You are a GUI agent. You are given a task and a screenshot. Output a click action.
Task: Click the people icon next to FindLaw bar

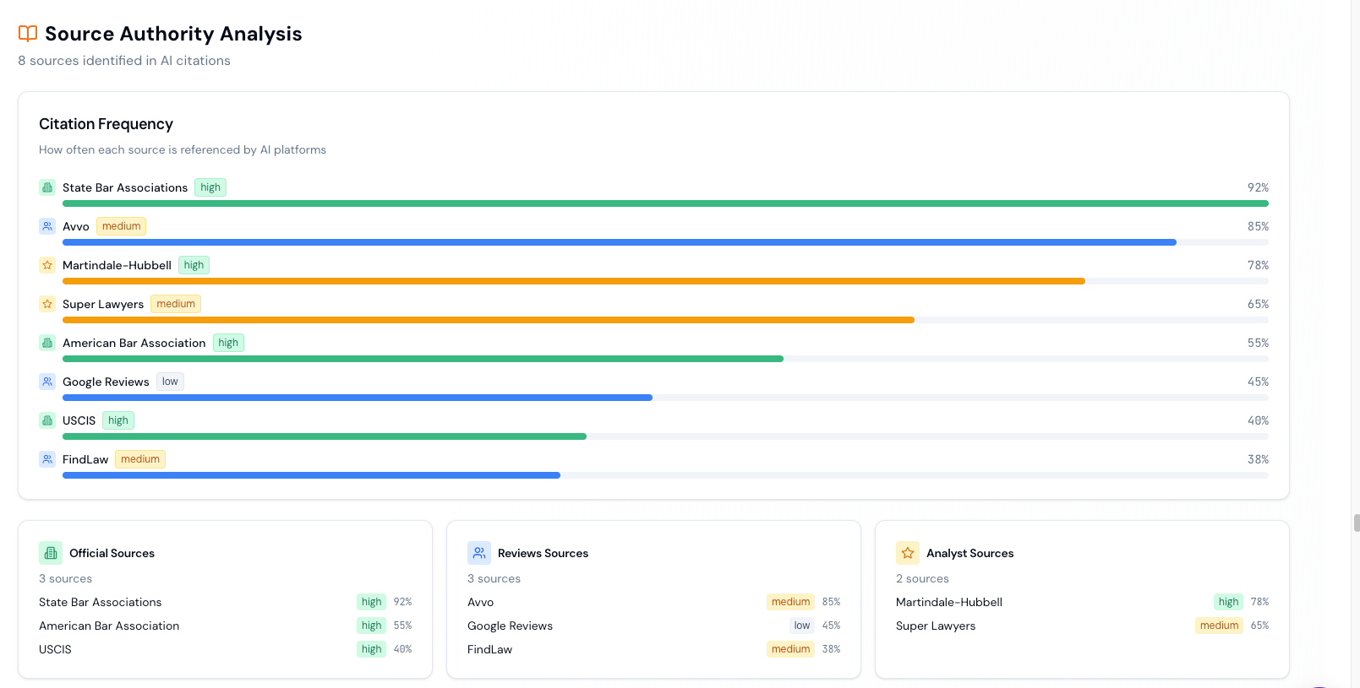click(47, 459)
